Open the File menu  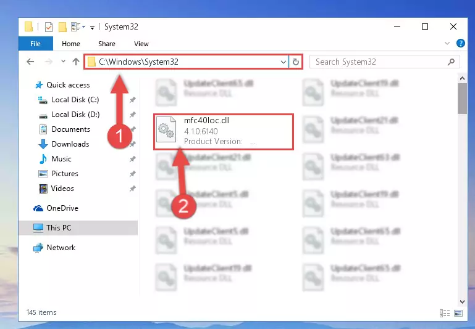coord(35,44)
